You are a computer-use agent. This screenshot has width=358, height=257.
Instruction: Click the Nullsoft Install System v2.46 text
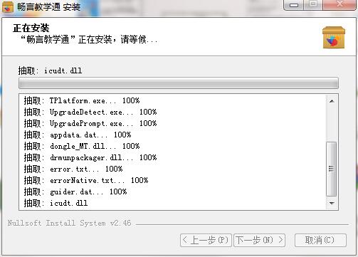pos(69,223)
